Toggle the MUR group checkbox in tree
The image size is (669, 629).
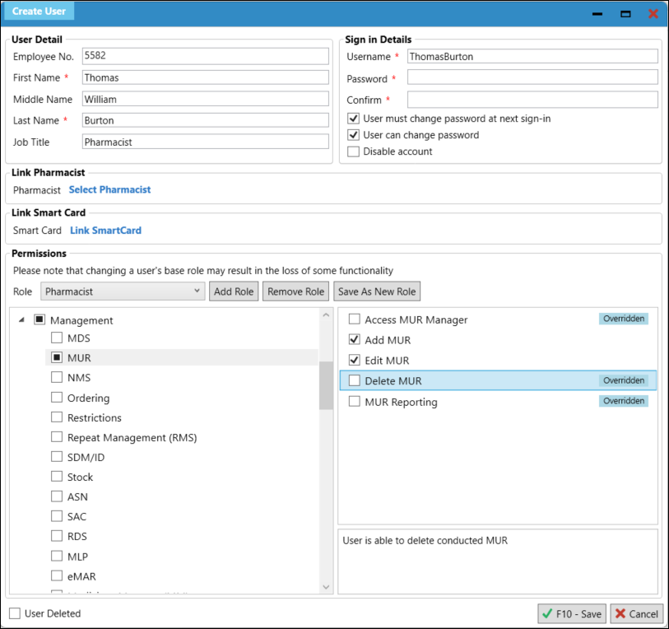click(x=57, y=357)
